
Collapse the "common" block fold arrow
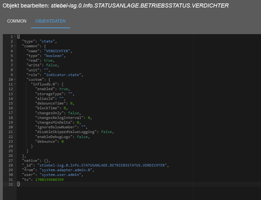coord(14,46)
